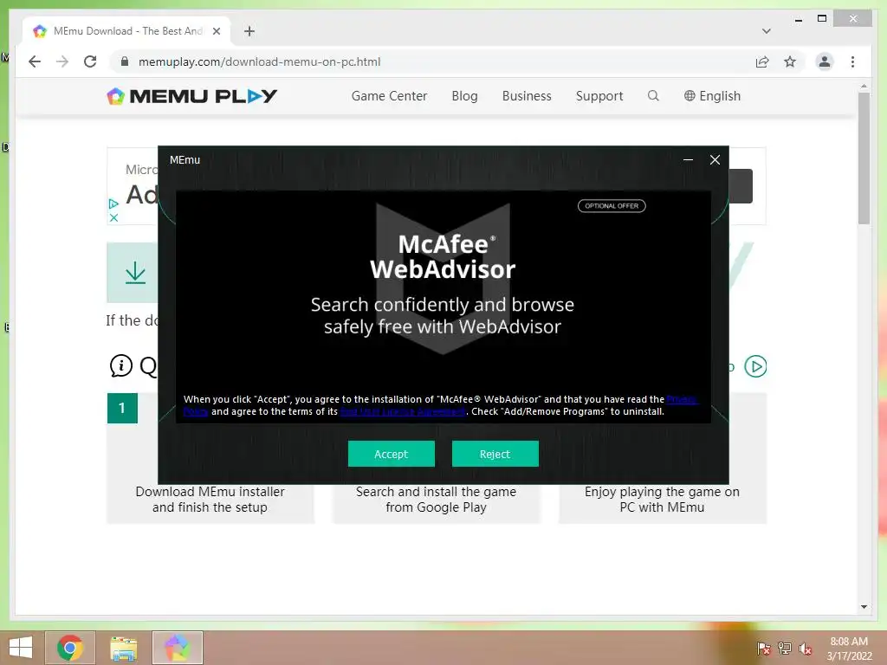This screenshot has height=665, width=887.
Task: Click the green download arrow icon
Action: [x=135, y=273]
